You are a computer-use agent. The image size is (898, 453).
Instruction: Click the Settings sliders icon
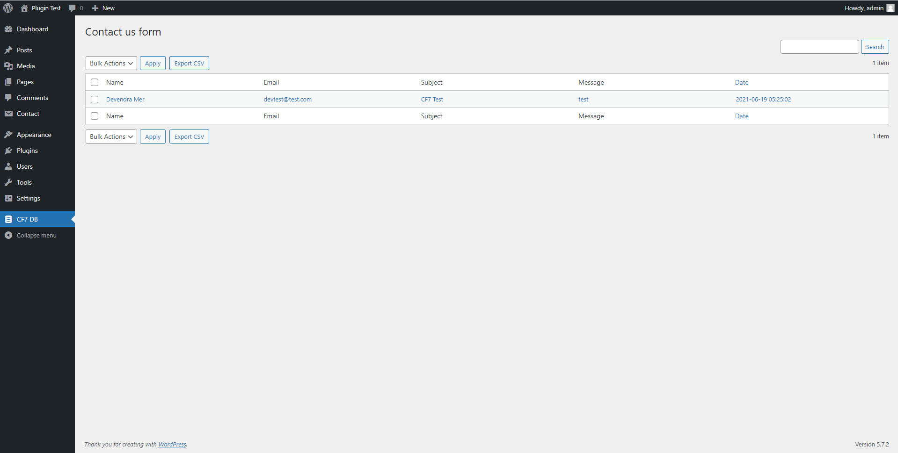click(x=8, y=198)
